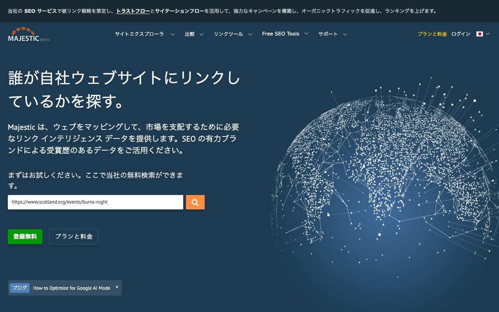Open the How to Optimize for Google AI Mode article
The image size is (499, 312).
71,288
